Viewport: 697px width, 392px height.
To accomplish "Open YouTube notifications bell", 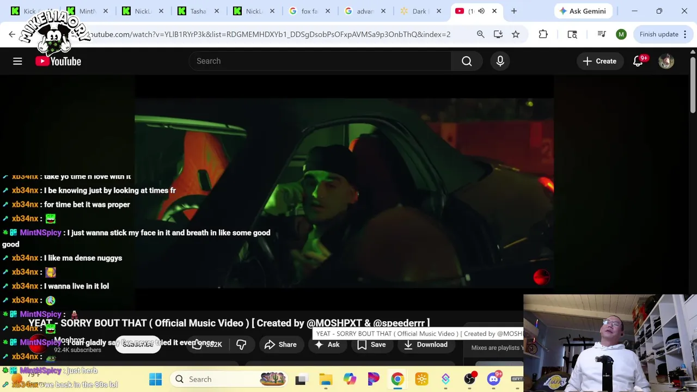I will (638, 61).
